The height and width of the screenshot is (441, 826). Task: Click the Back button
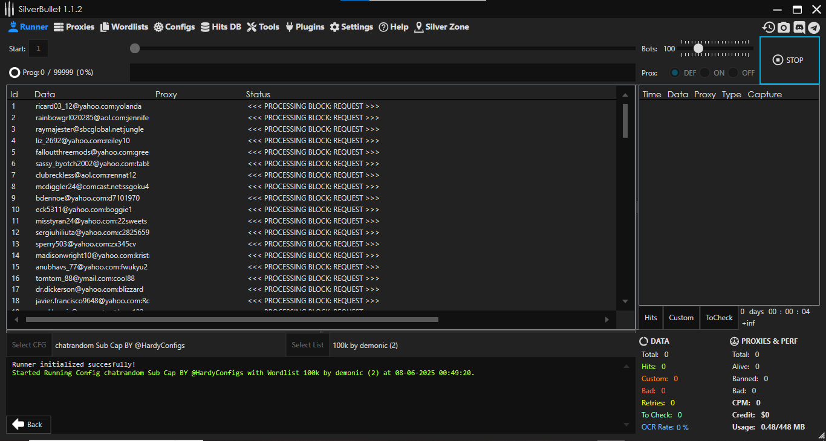click(x=28, y=425)
